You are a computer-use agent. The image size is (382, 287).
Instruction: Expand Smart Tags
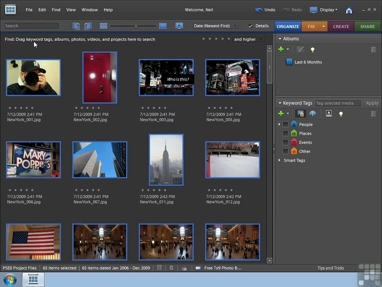point(279,160)
